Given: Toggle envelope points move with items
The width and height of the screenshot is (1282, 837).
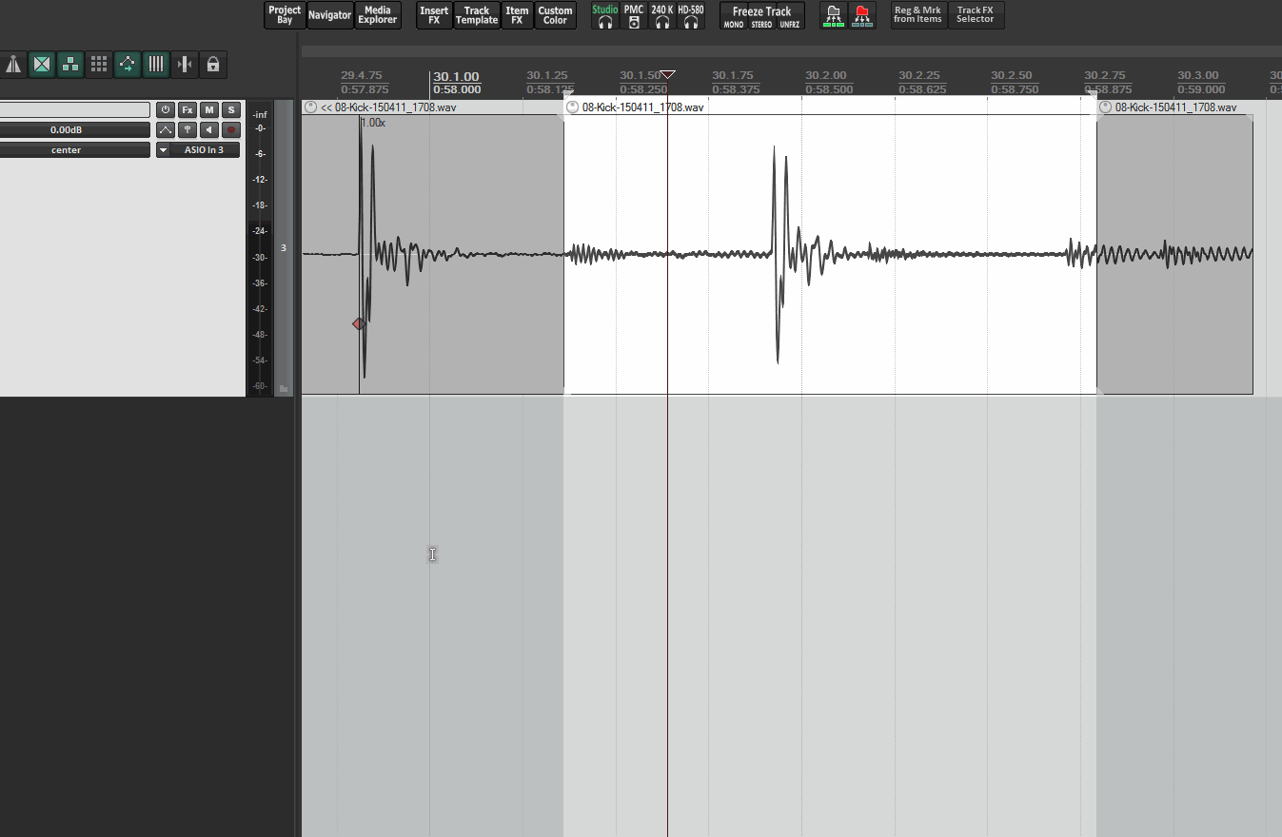Looking at the screenshot, I should point(128,65).
